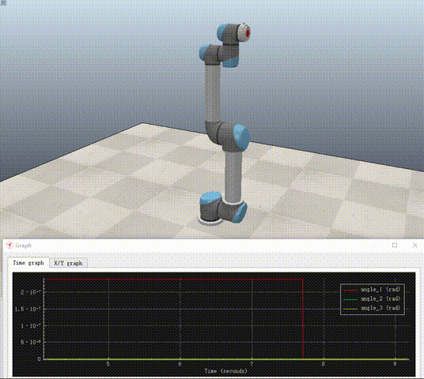
Task: Click the red curve's vertical drop near 7.7 seconds
Action: pos(303,318)
